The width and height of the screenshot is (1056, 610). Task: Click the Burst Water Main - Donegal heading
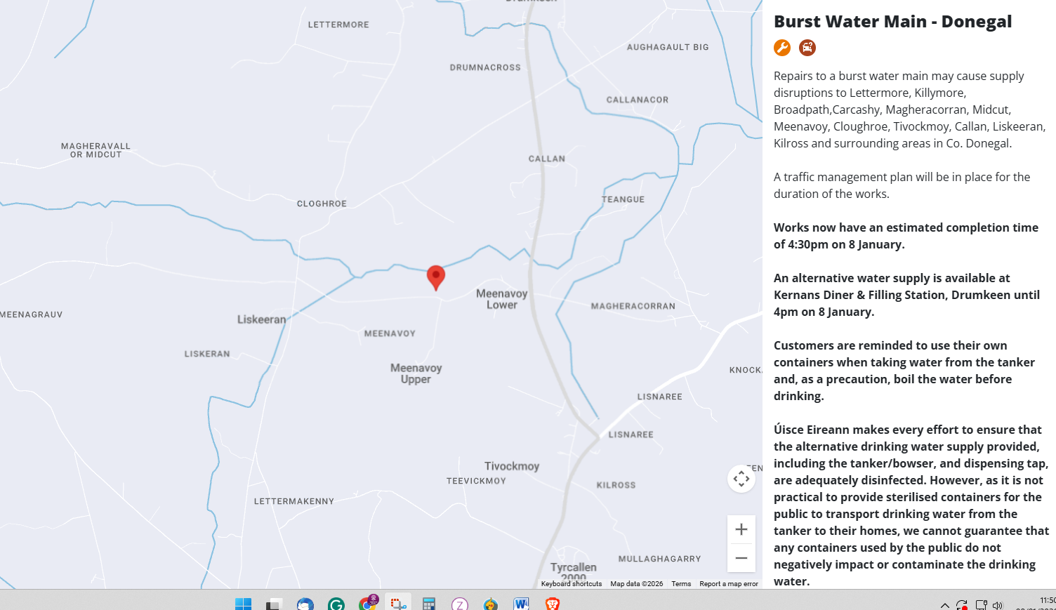click(x=892, y=22)
